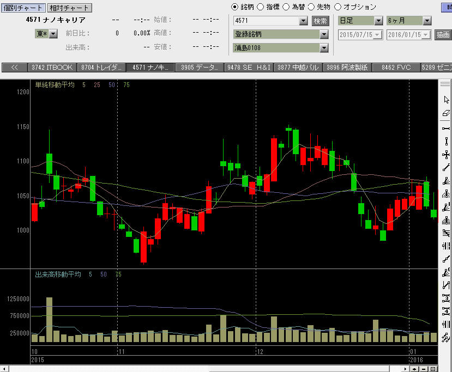Click the 出来高移動平均 50 period label
This screenshot has width=452, height=372.
click(104, 275)
